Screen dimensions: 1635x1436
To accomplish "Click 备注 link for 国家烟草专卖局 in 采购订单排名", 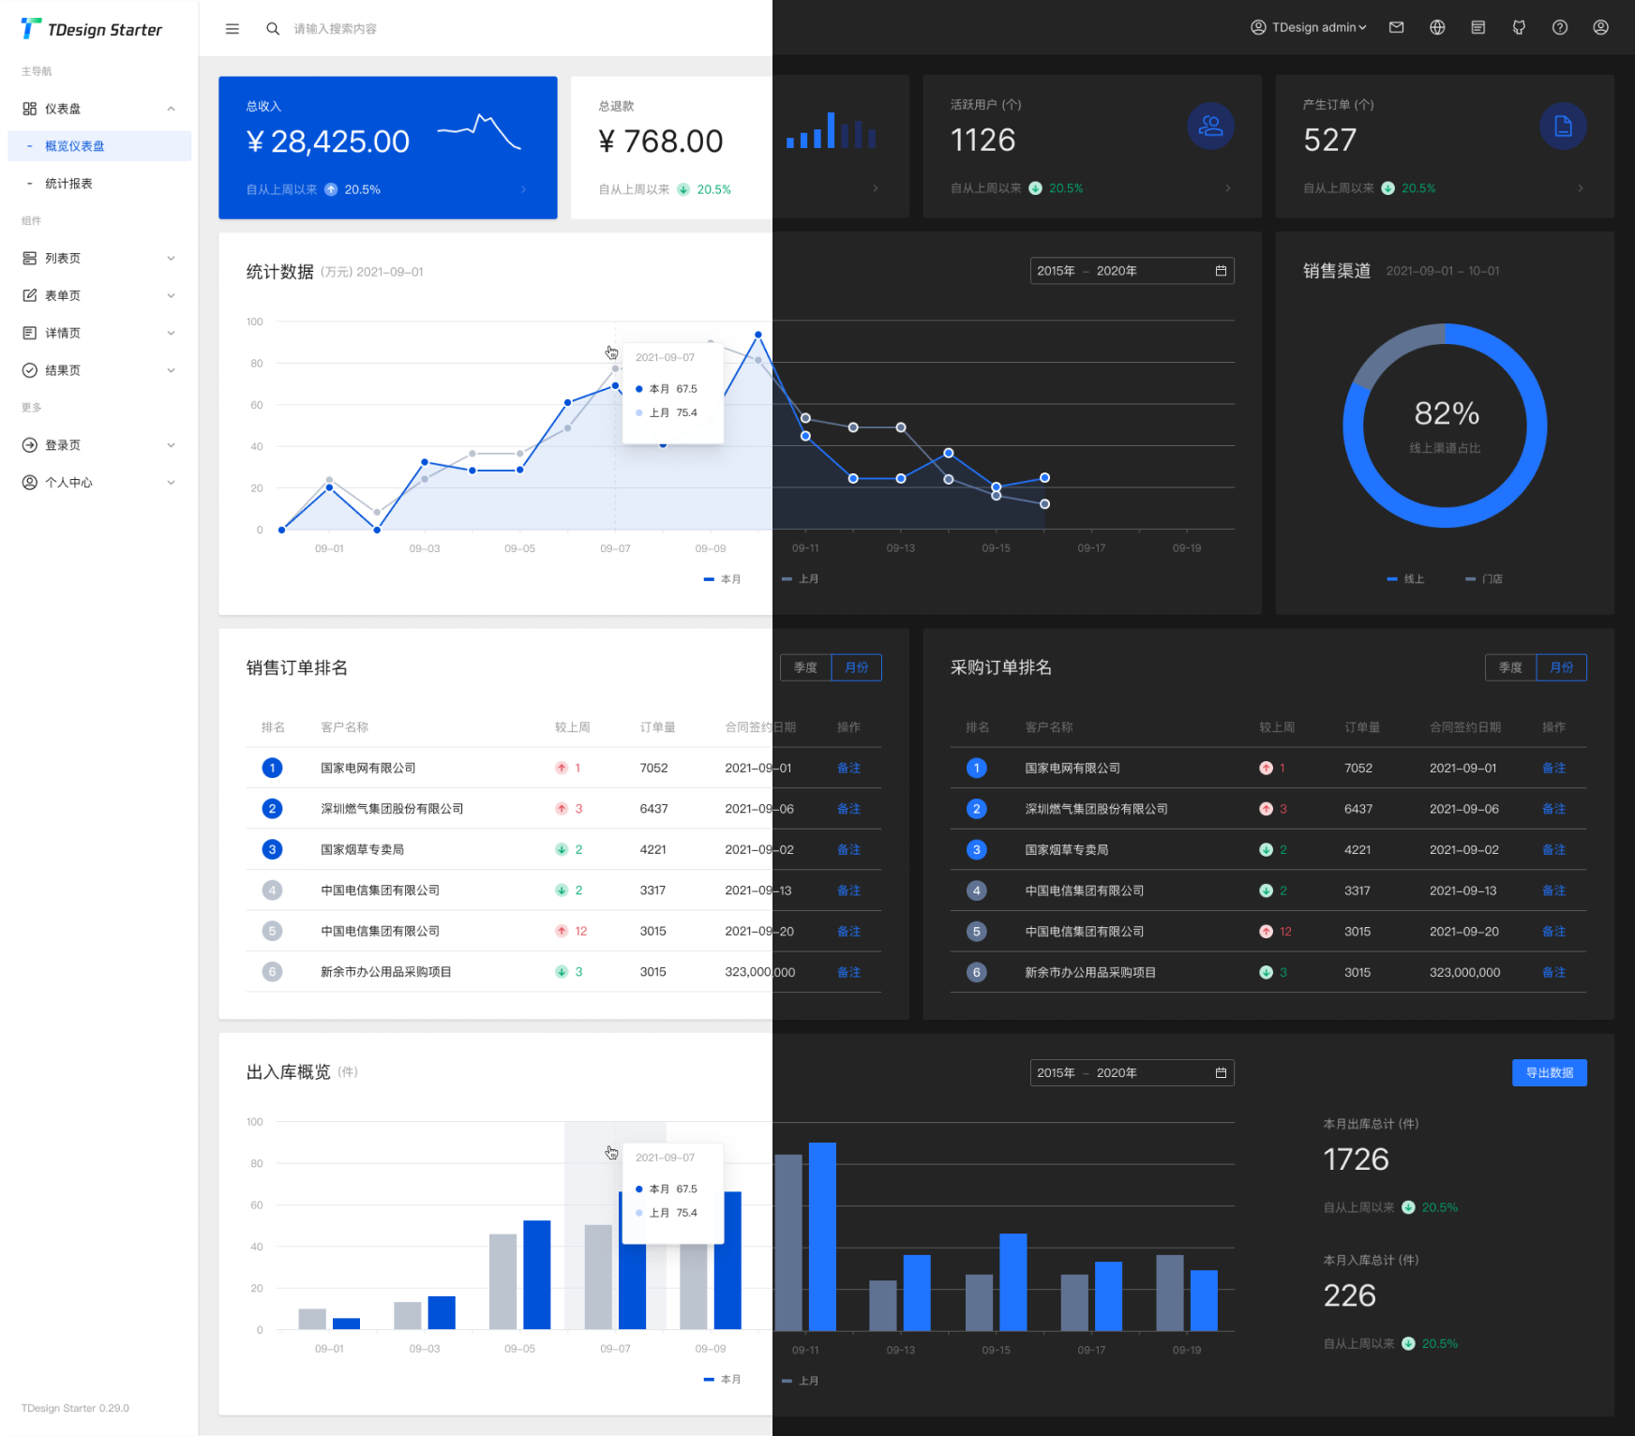I will coord(1553,849).
